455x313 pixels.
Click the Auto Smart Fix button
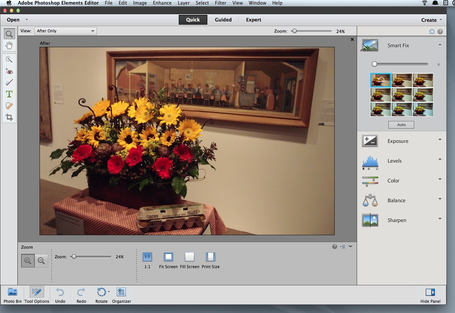(401, 125)
